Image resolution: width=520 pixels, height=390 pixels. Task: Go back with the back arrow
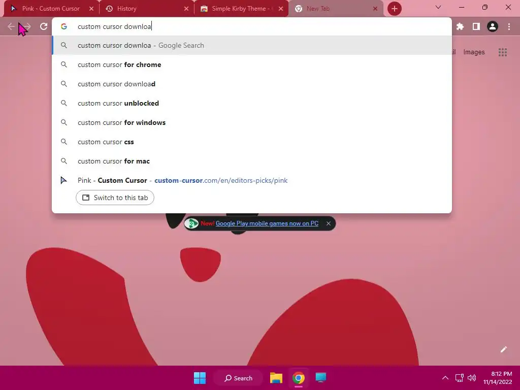pyautogui.click(x=11, y=26)
